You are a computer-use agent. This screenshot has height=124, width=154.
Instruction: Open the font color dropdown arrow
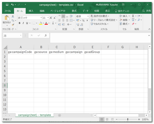coord(49,23)
